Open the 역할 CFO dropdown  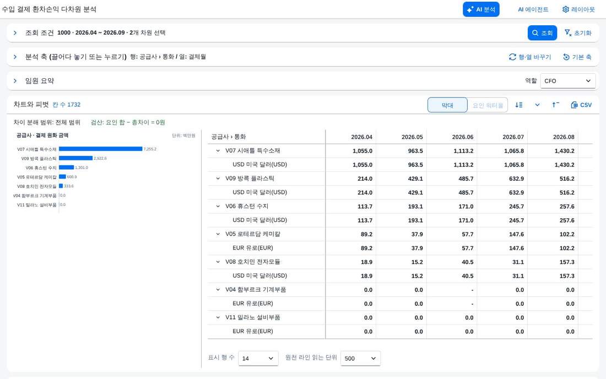568,81
